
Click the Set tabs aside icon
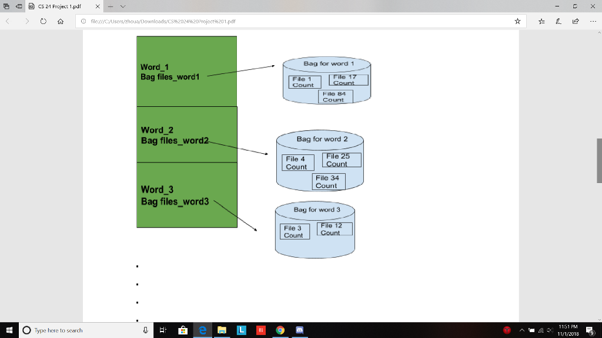click(6, 6)
